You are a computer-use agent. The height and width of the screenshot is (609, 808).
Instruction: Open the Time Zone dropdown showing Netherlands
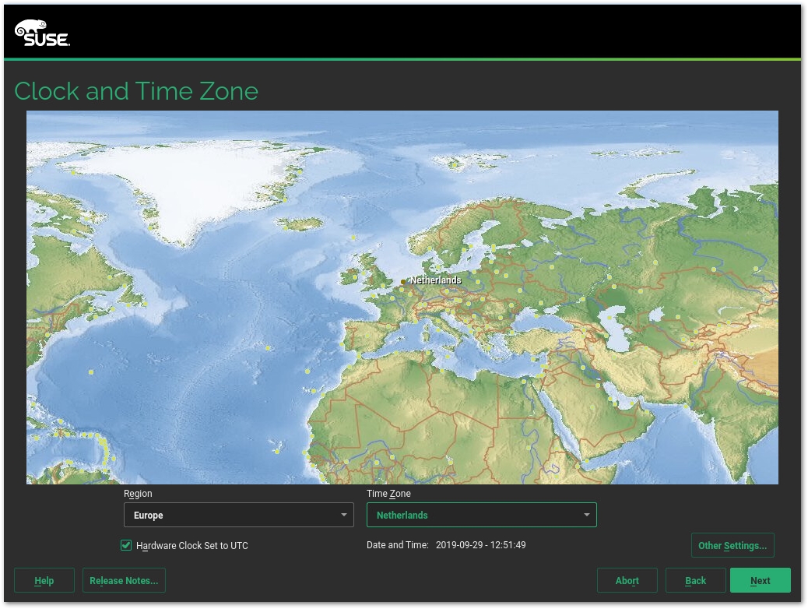pyautogui.click(x=481, y=515)
